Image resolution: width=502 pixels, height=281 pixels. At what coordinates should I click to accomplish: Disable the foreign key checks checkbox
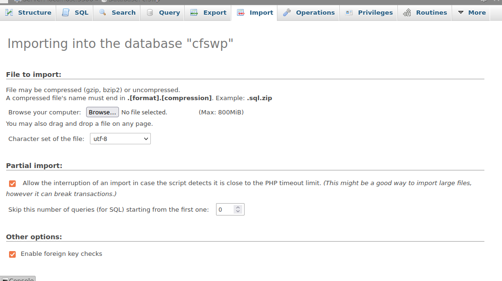(12, 254)
